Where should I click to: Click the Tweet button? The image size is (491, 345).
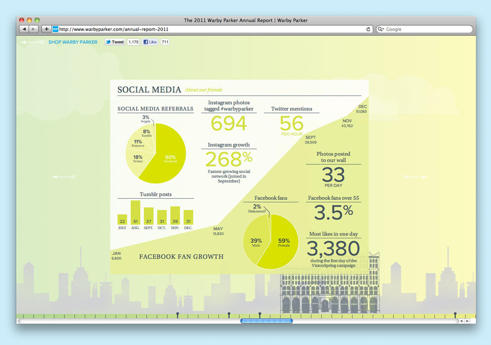coord(115,42)
